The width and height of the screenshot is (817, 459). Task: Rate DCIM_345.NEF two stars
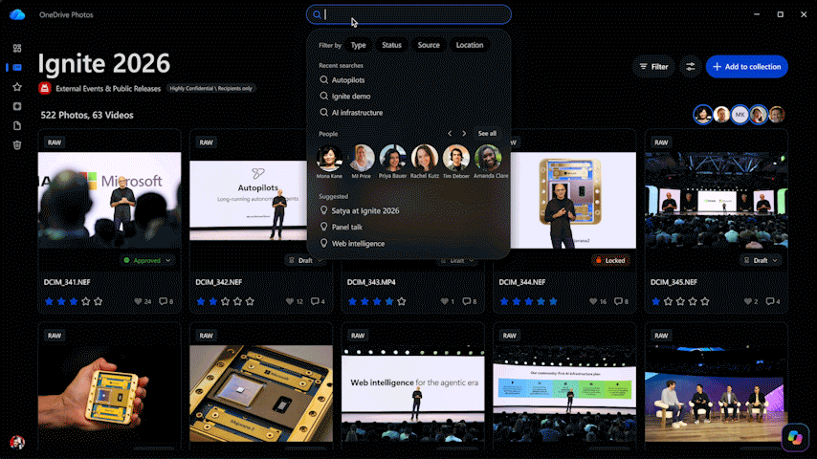pos(668,301)
